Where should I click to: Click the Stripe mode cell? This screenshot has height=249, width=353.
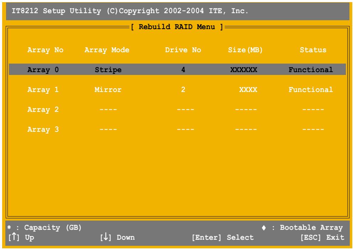point(108,70)
